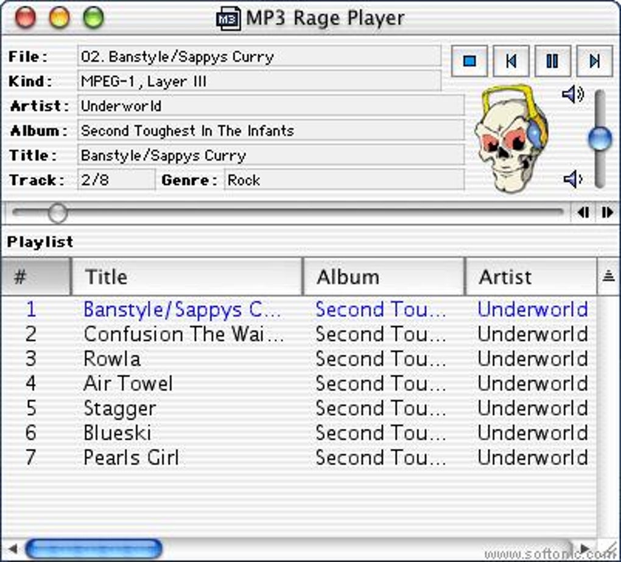The height and width of the screenshot is (562, 621).
Task: Select the Pearls Girl track
Action: (x=299, y=457)
